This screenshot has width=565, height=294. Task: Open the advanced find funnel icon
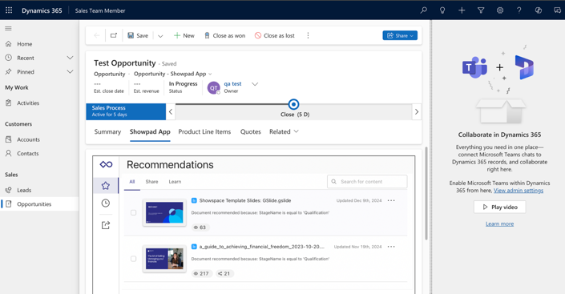[x=481, y=10]
